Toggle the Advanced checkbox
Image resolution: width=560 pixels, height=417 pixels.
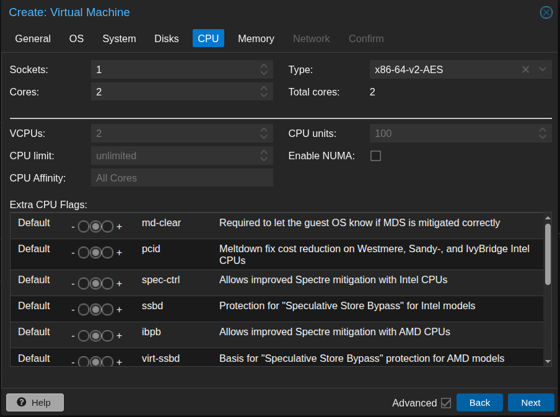click(x=446, y=403)
